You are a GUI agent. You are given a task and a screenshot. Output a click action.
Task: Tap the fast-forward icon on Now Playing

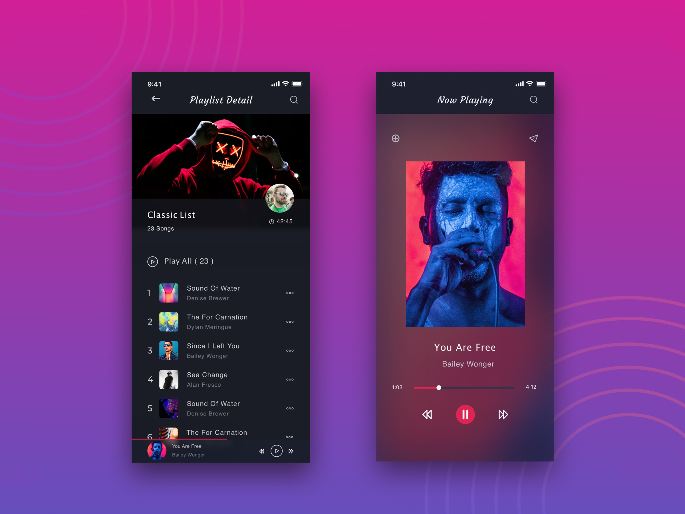(x=500, y=415)
